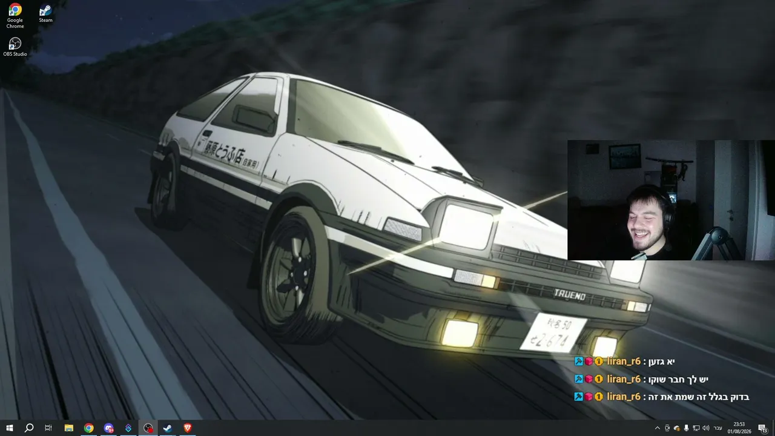Switch to Steam in the taskbar
This screenshot has width=775, height=436.
pos(168,428)
